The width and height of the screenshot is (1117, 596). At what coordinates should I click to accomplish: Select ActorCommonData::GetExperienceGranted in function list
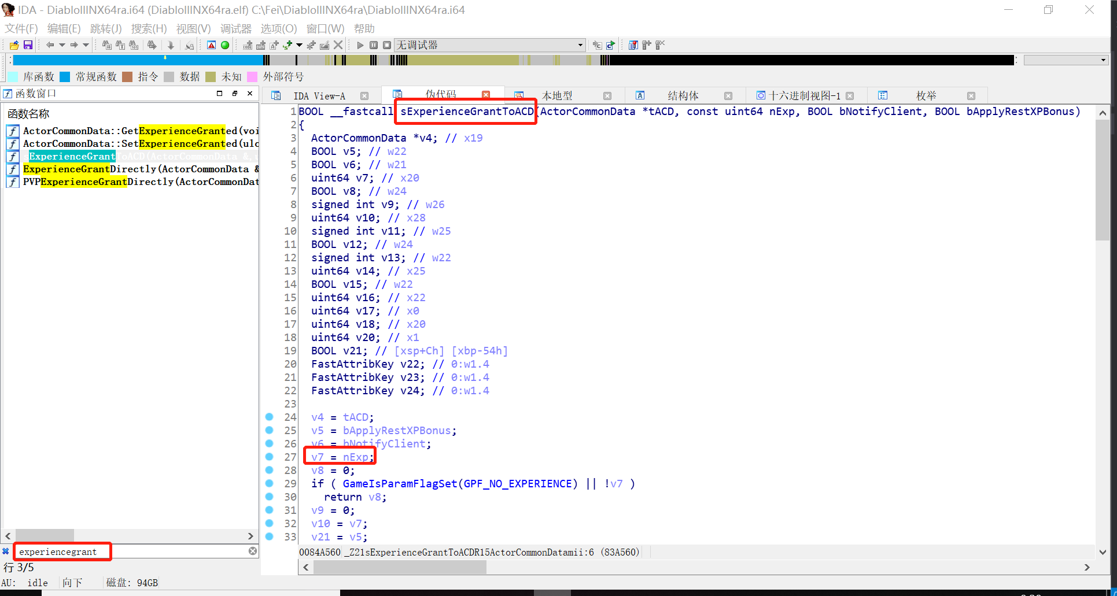point(132,131)
